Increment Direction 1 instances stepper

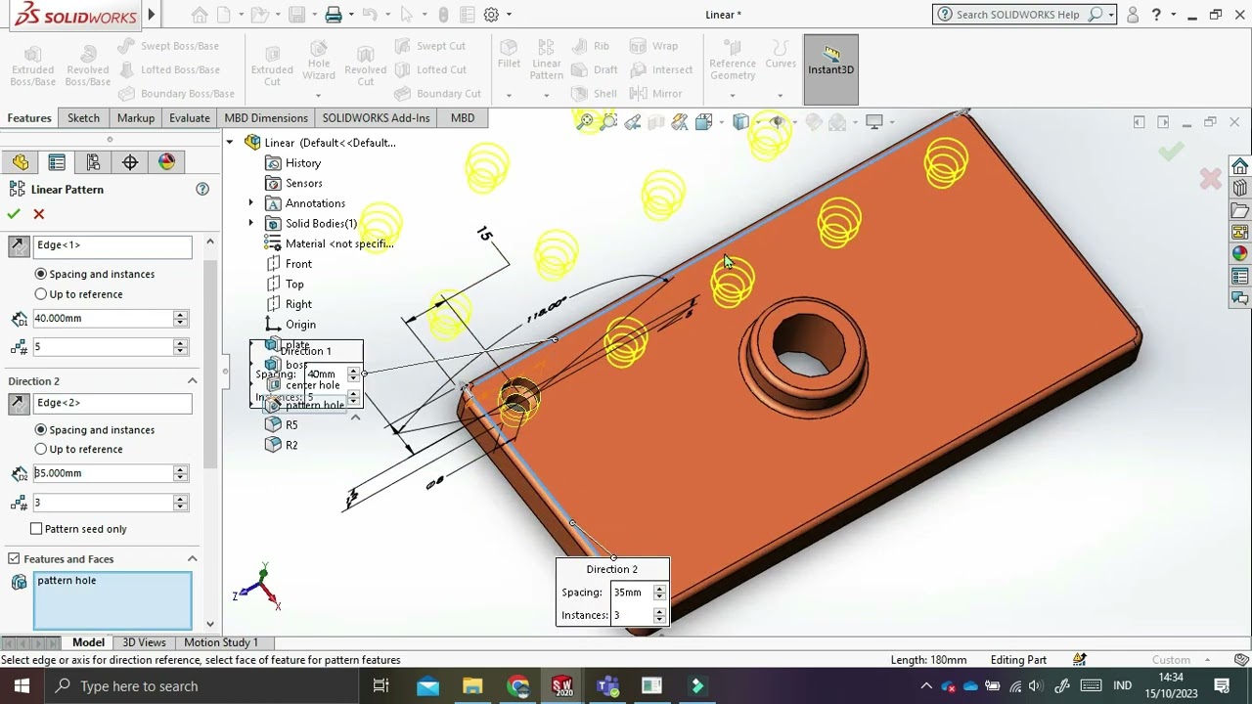pyautogui.click(x=180, y=343)
